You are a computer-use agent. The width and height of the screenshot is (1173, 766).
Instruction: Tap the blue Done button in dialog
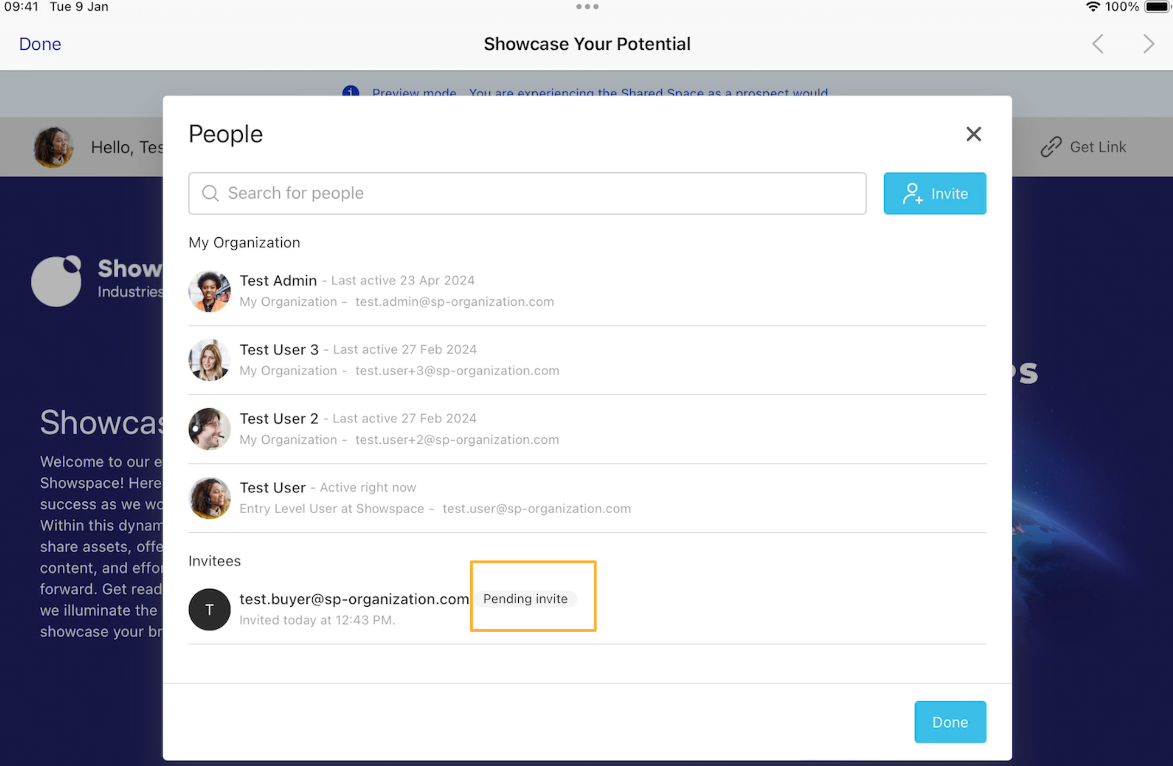(x=950, y=722)
